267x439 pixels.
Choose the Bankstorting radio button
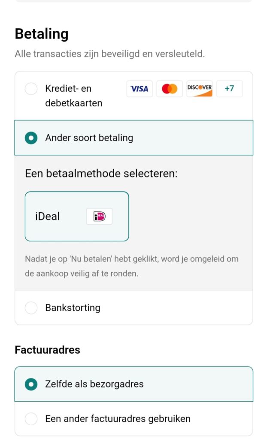[31, 308]
